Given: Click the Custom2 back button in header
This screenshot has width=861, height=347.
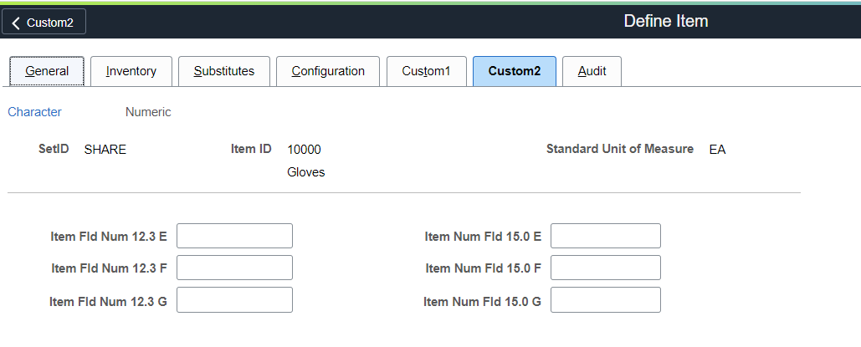Looking at the screenshot, I should [x=44, y=23].
